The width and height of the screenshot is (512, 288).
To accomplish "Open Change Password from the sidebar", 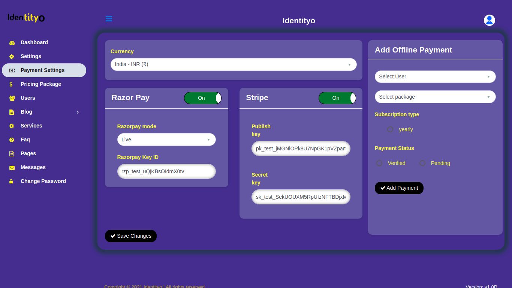I will pyautogui.click(x=44, y=181).
